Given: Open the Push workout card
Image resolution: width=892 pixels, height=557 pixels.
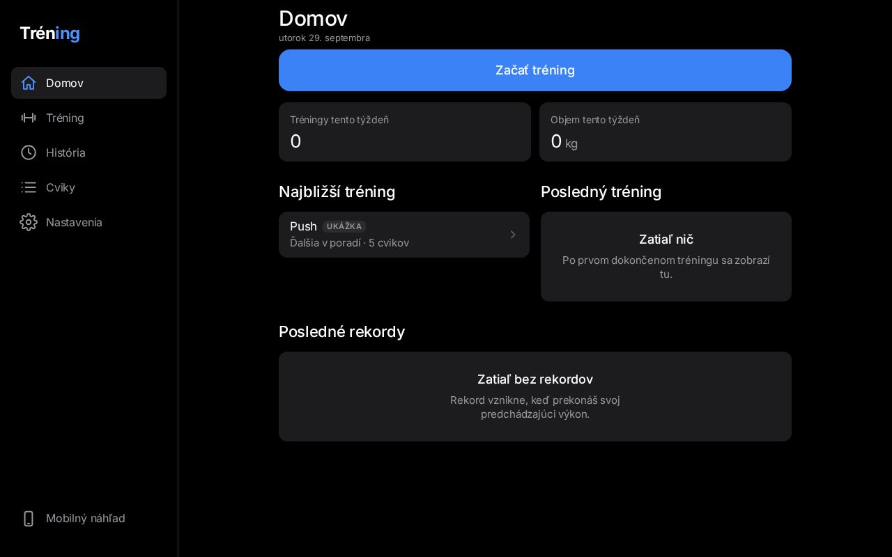Looking at the screenshot, I should [x=404, y=235].
